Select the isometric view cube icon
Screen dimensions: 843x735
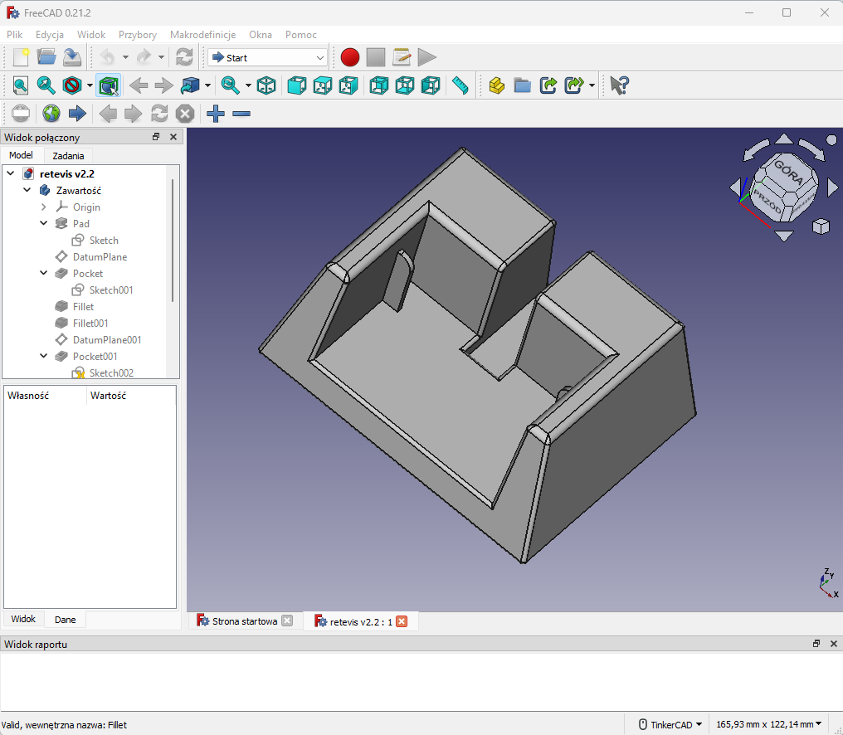(x=266, y=85)
